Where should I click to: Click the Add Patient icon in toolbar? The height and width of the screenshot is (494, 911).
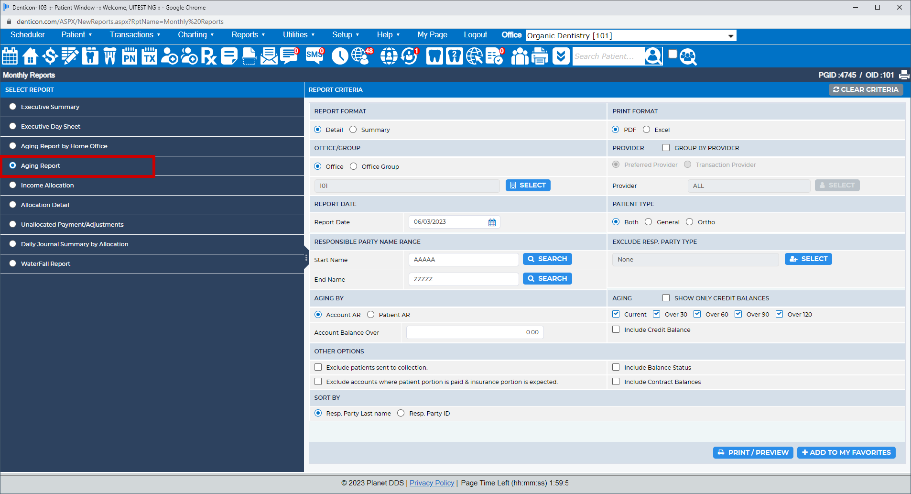[169, 56]
